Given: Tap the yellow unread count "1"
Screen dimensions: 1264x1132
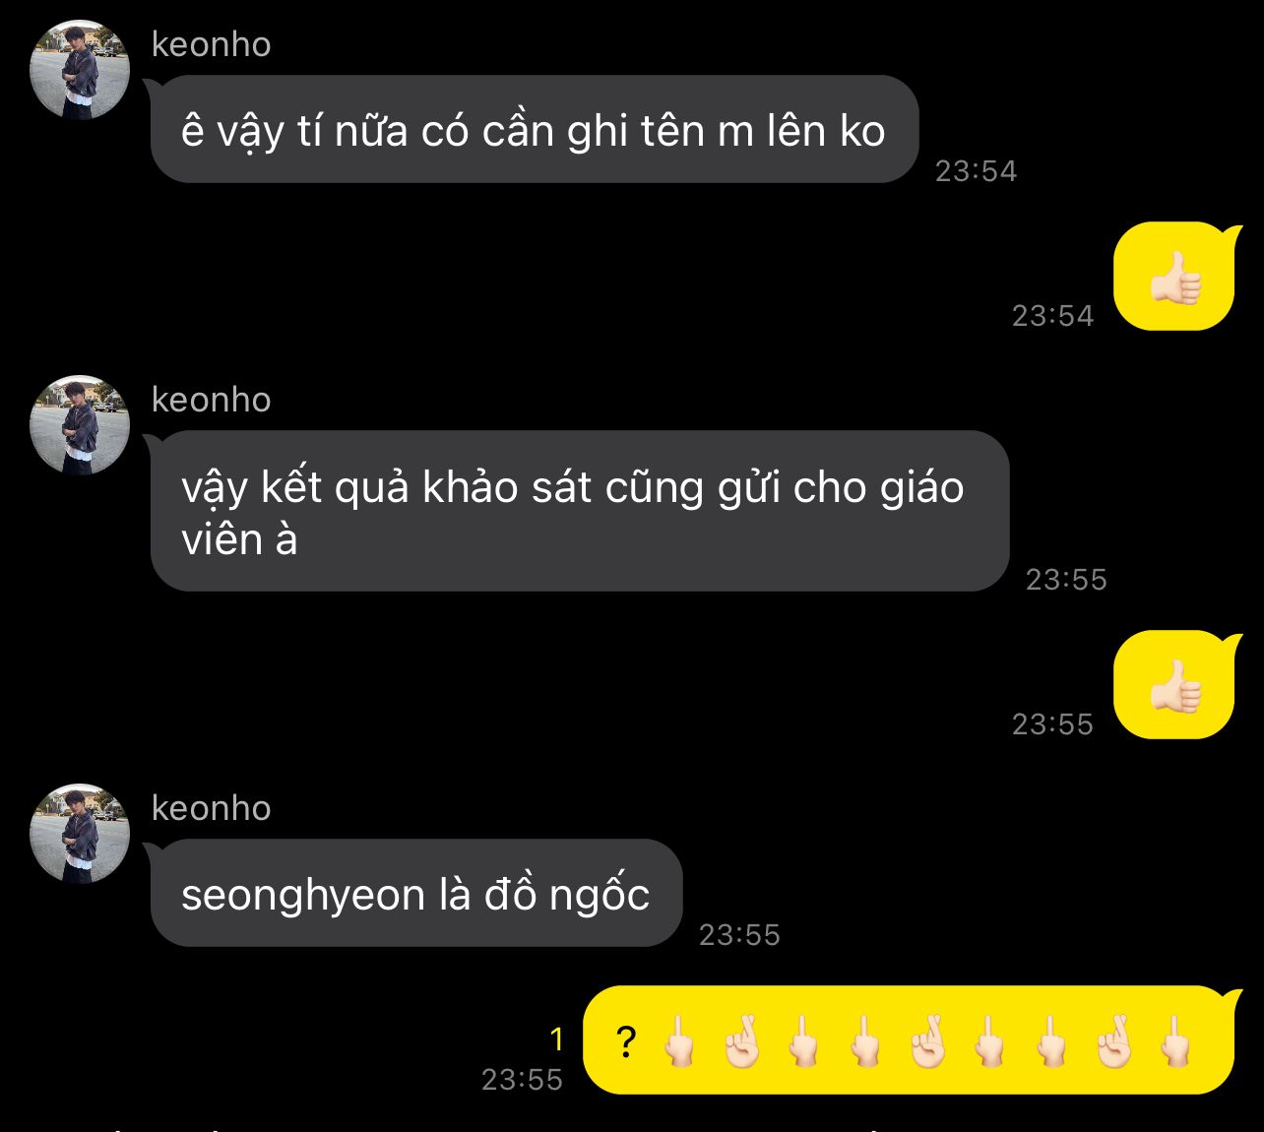Looking at the screenshot, I should click(x=556, y=1038).
